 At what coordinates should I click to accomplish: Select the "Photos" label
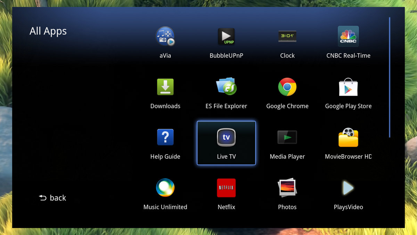pos(287,207)
